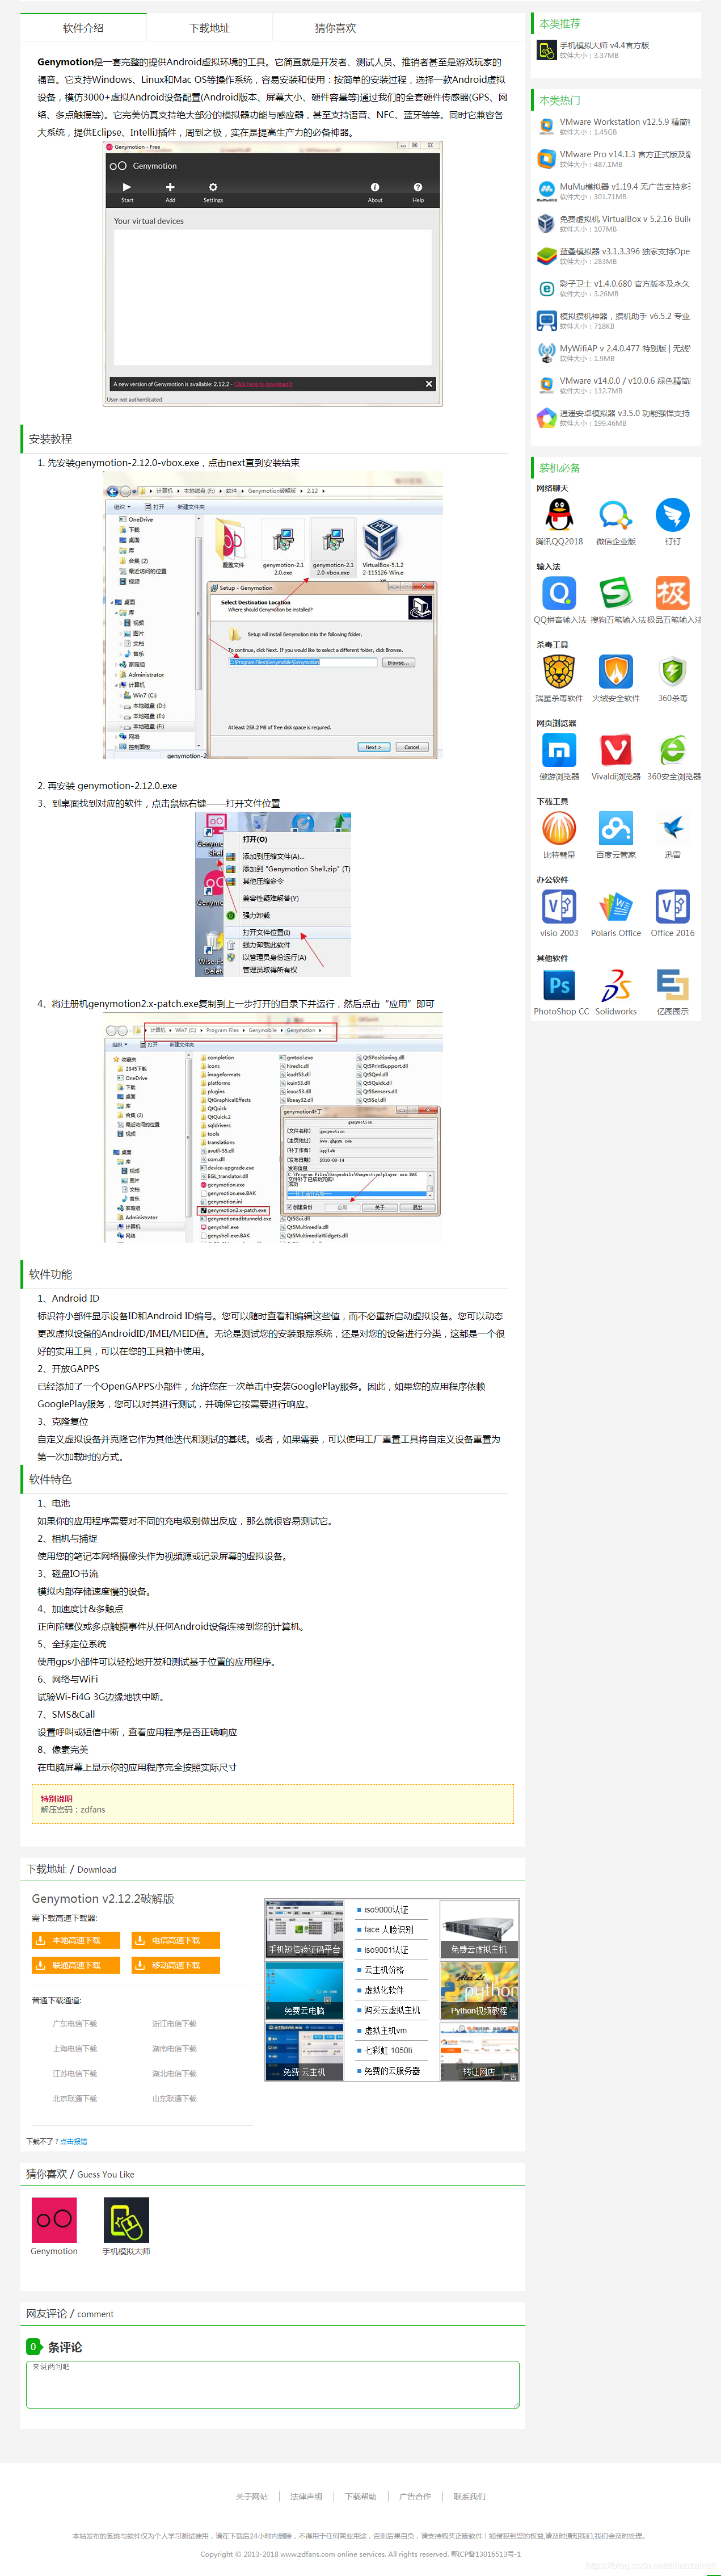Switch to the 下载地址 tab
This screenshot has width=721, height=2576.
pos(209,28)
